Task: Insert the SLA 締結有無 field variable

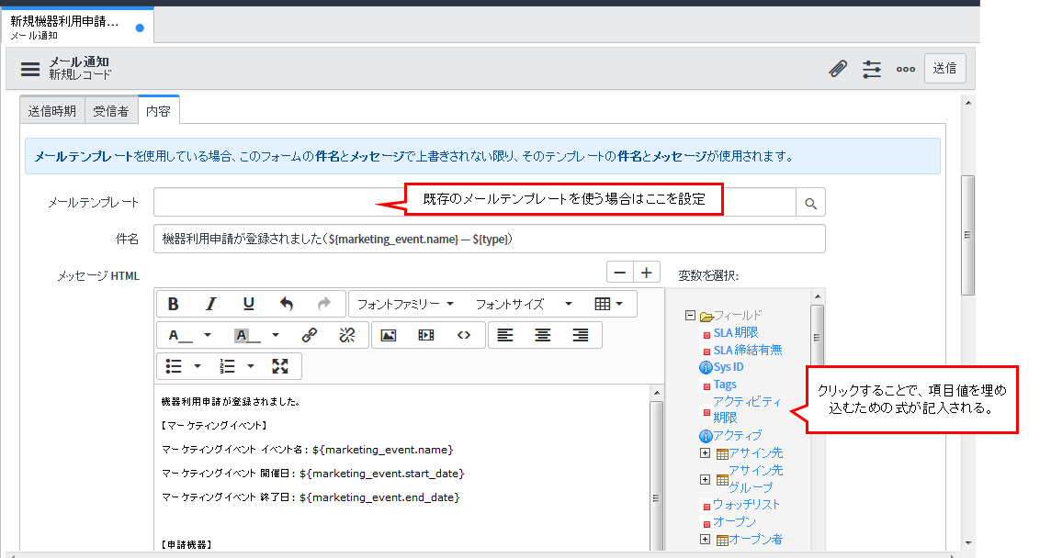Action: click(747, 351)
